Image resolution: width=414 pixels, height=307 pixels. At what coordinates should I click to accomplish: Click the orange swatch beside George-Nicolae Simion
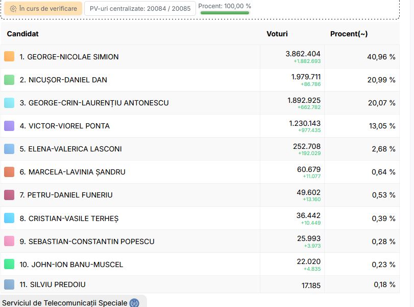9,56
